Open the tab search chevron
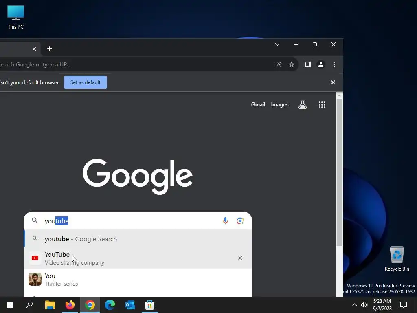The image size is (417, 313). point(277,44)
